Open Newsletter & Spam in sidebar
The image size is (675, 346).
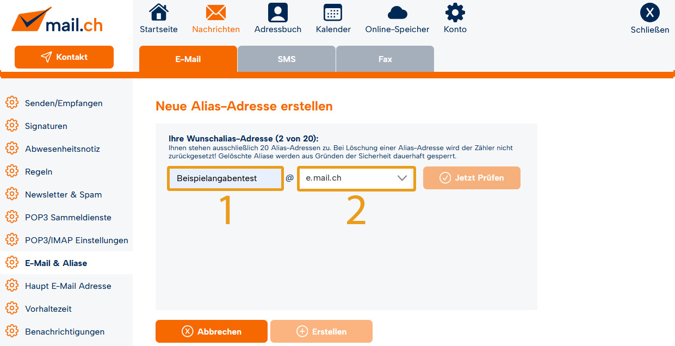(x=63, y=194)
